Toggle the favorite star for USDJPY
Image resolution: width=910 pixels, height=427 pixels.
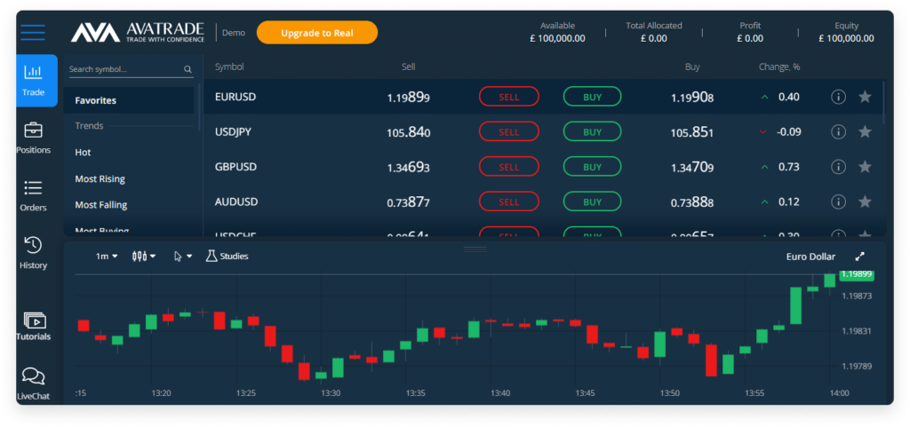pyautogui.click(x=865, y=132)
